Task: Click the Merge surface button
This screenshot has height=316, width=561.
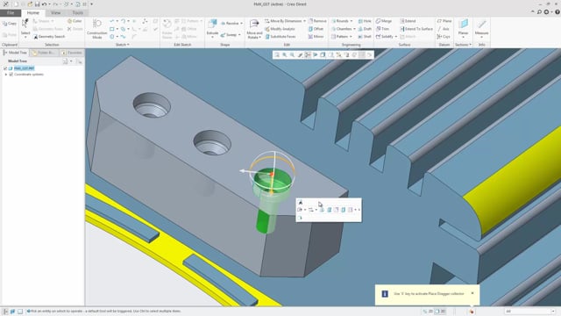Action: tap(384, 21)
